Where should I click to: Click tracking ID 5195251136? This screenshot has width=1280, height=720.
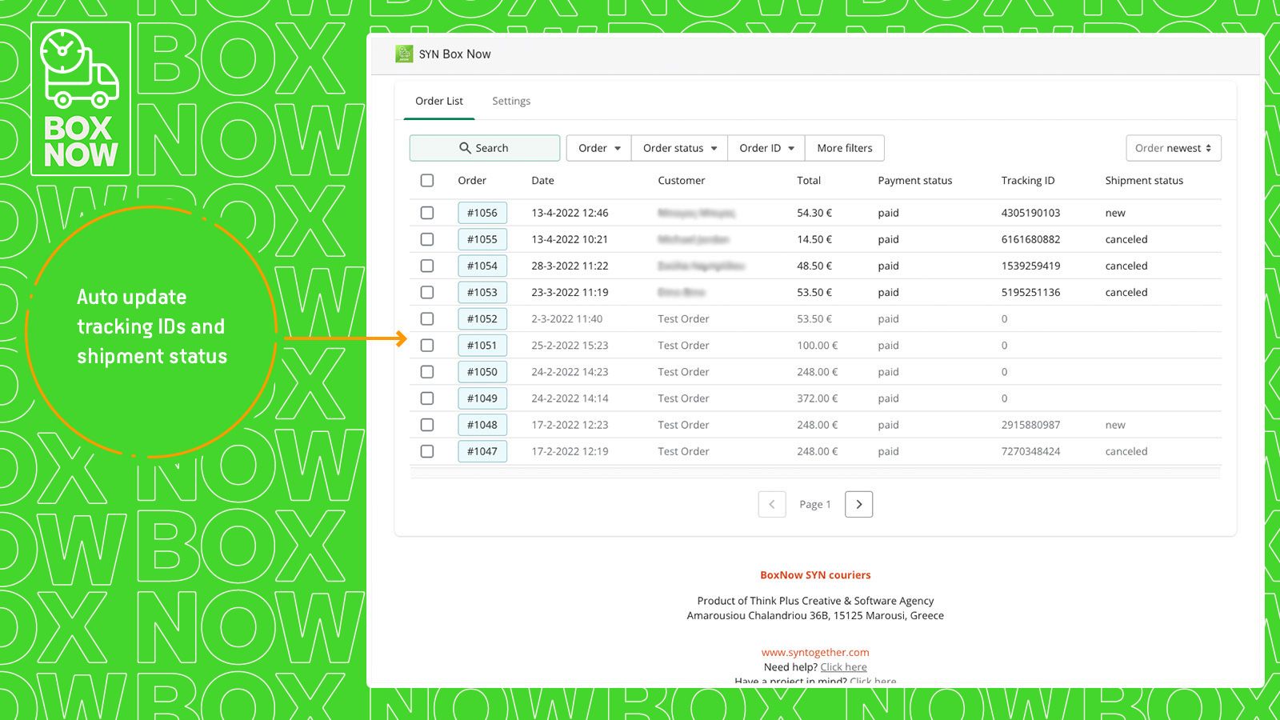pos(1030,292)
